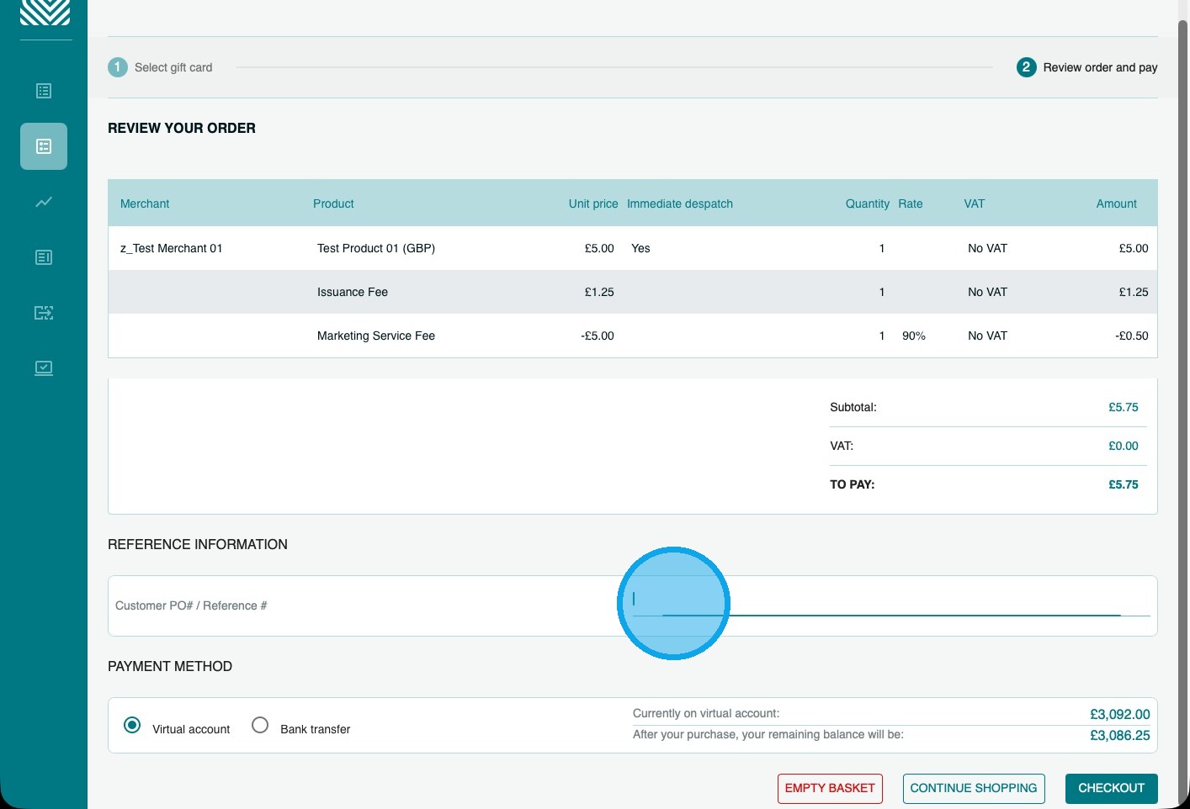The height and width of the screenshot is (809, 1190).
Task: Click the EMPTY BASKET button
Action: pyautogui.click(x=830, y=789)
